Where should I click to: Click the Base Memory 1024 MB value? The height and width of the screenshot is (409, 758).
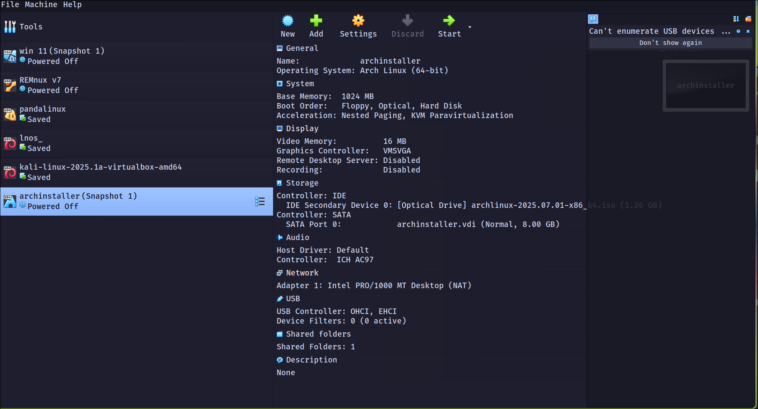[358, 96]
